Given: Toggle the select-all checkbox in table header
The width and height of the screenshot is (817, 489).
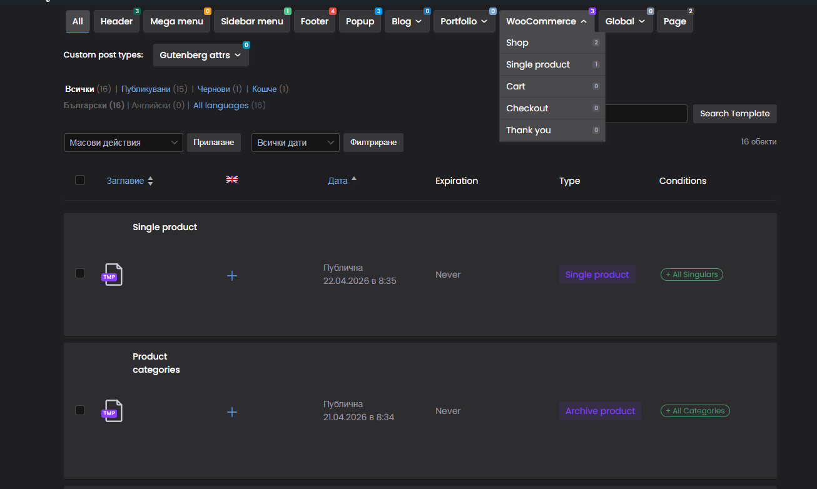Looking at the screenshot, I should pos(80,180).
